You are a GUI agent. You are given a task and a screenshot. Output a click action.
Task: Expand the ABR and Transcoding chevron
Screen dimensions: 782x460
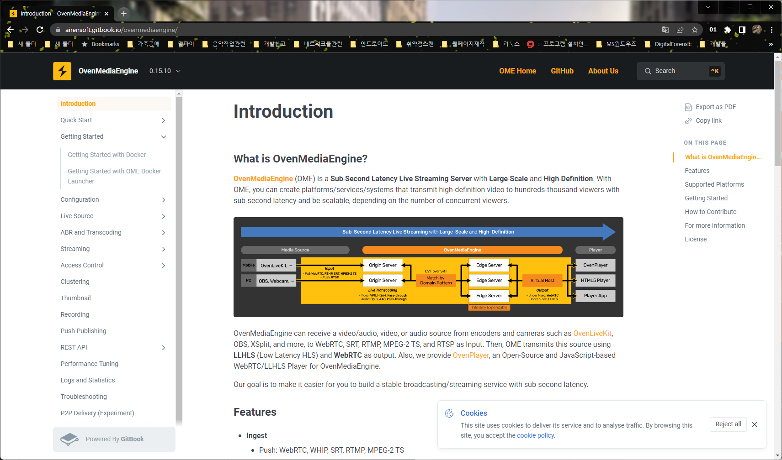[x=164, y=233]
